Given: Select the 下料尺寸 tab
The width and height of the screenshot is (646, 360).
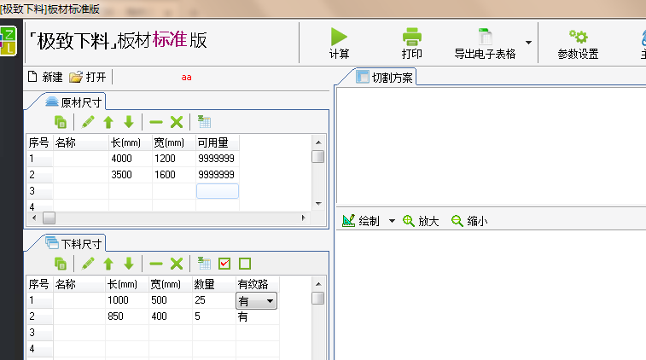Looking at the screenshot, I should tap(73, 244).
